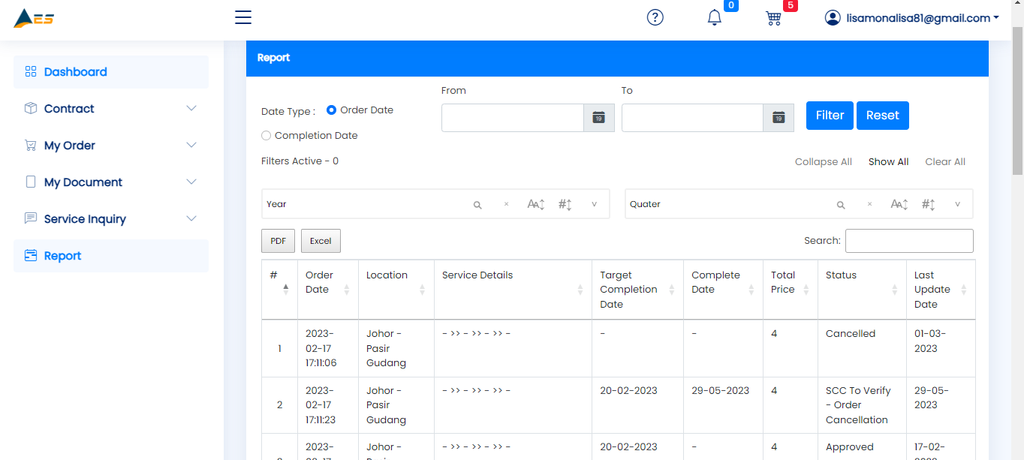This screenshot has width=1024, height=460.
Task: Open the help question mark icon
Action: point(655,17)
